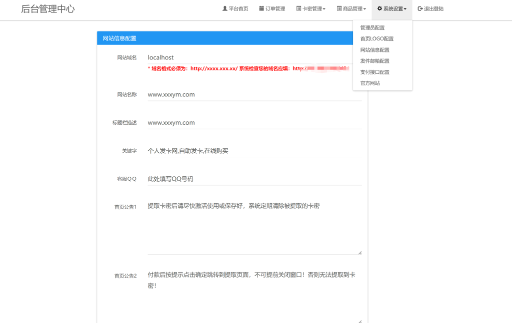Click the list icon on 订单管理
Image resolution: width=512 pixels, height=323 pixels.
pos(262,8)
